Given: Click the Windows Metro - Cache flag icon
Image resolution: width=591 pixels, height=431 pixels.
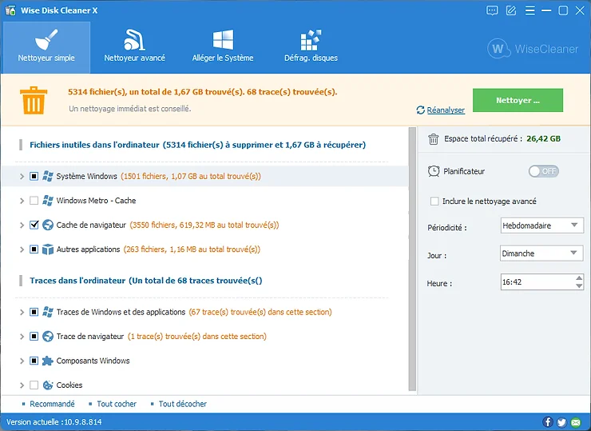Looking at the screenshot, I should coord(48,201).
